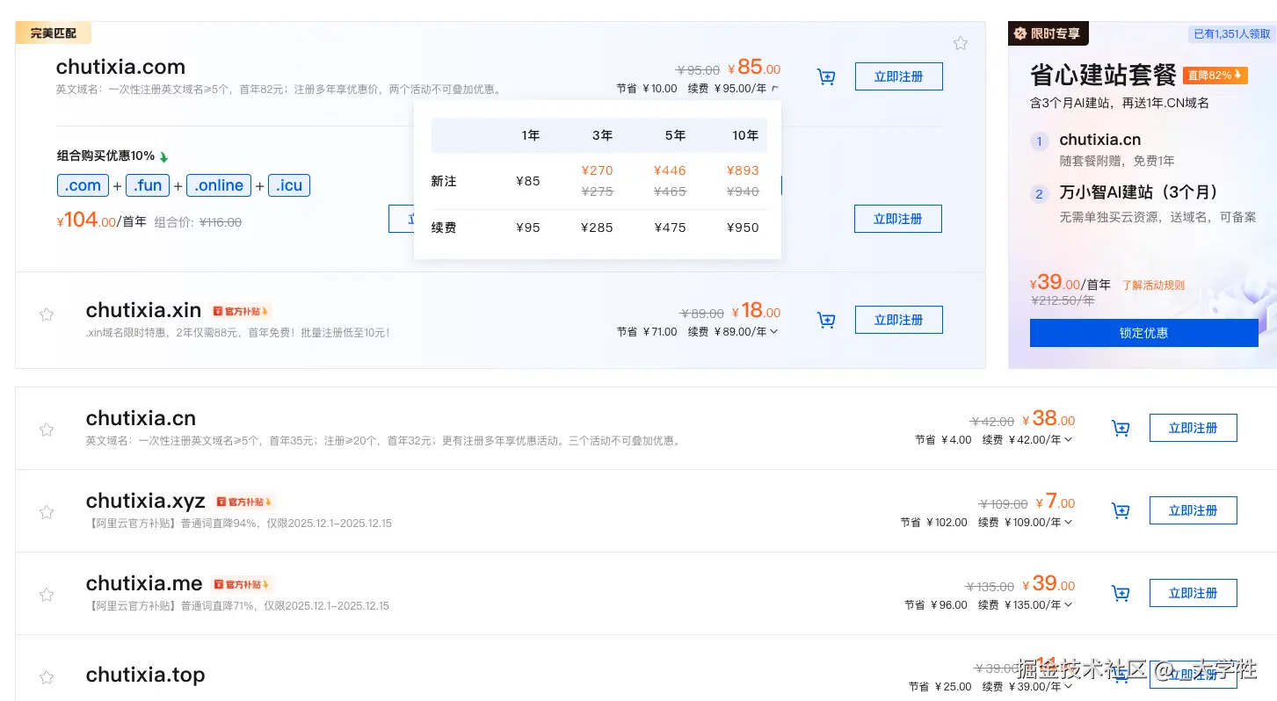
Task: Expand the renewal price dropdown for chutixia.cn
Action: coord(1067,440)
